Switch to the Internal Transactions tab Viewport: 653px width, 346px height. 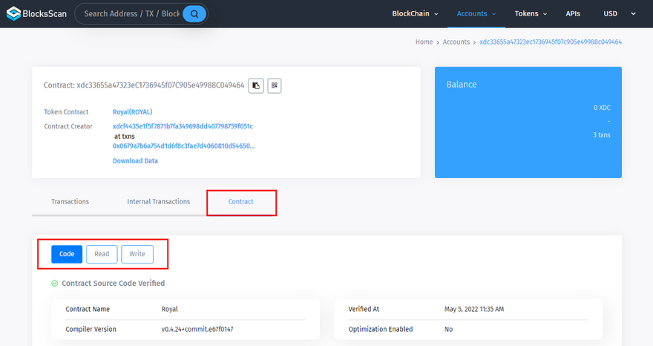158,202
